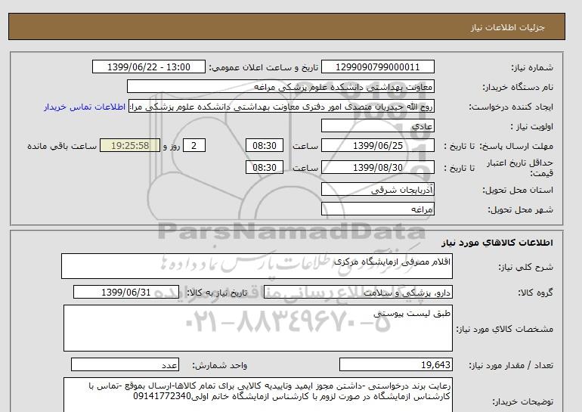Image resolution: width=582 pixels, height=412 pixels.
Task: Click the جزئیات اطلاعات نیاز header title
Action: (x=507, y=27)
